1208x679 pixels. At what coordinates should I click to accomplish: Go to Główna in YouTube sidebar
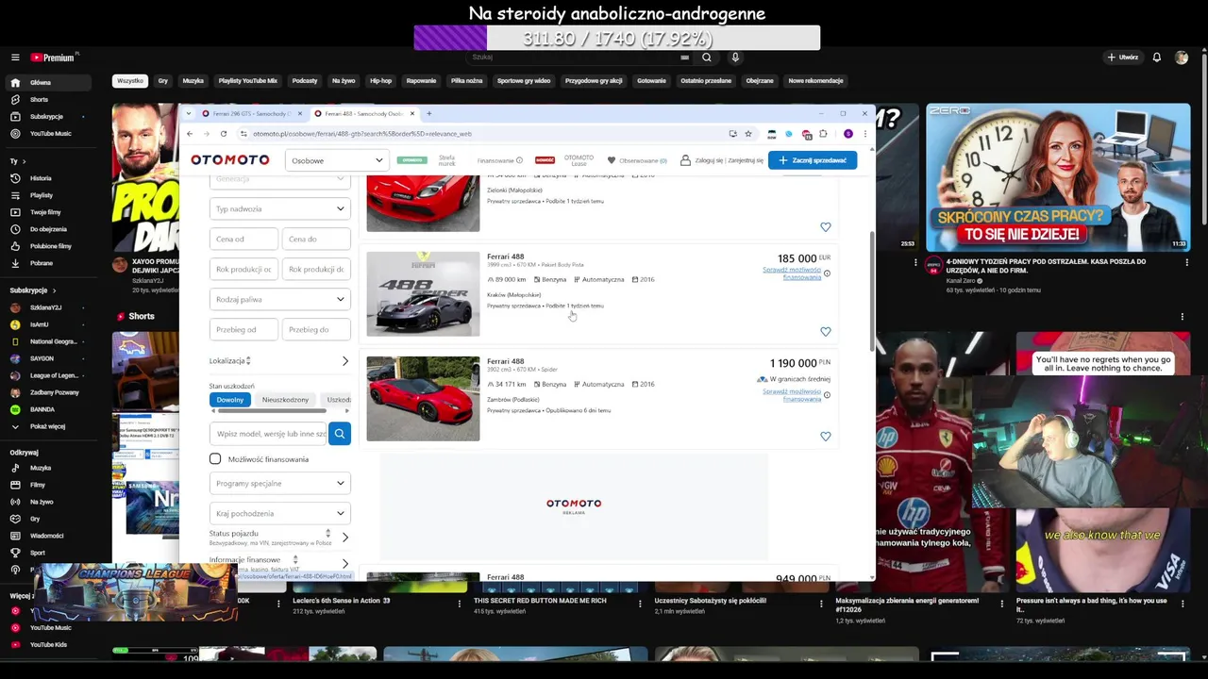47,82
